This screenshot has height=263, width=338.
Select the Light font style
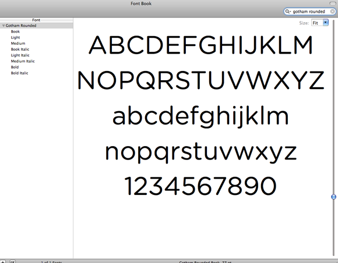point(15,37)
